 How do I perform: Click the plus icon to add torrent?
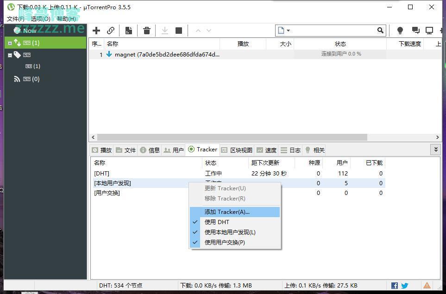tap(96, 31)
